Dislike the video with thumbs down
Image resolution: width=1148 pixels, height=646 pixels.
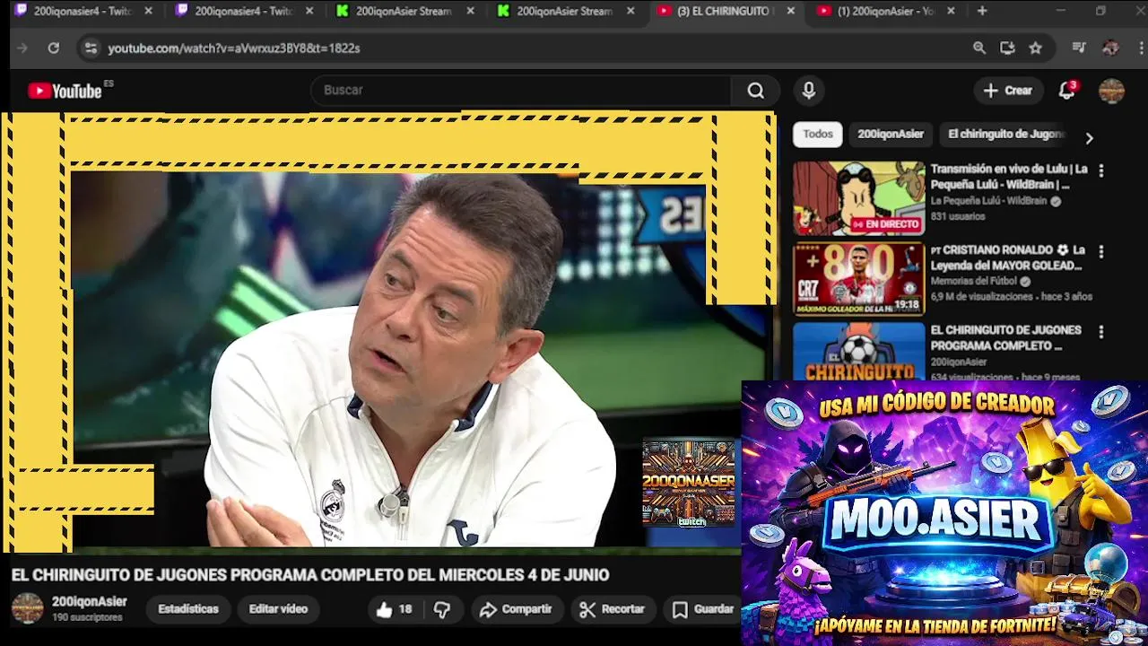click(x=442, y=609)
